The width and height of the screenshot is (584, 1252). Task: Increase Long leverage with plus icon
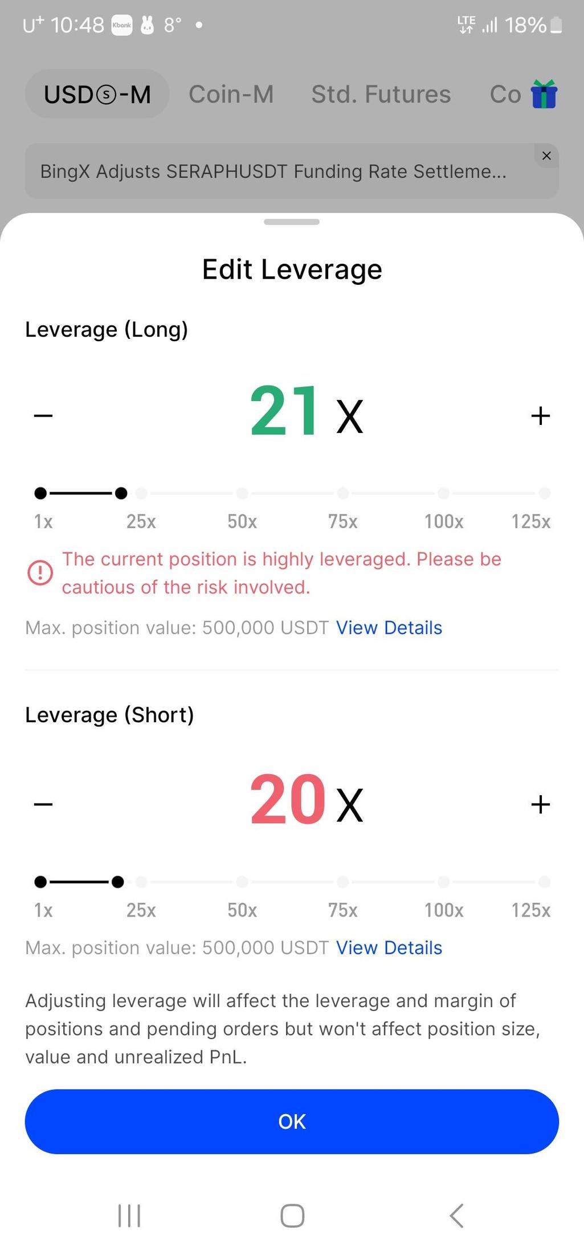pos(540,416)
